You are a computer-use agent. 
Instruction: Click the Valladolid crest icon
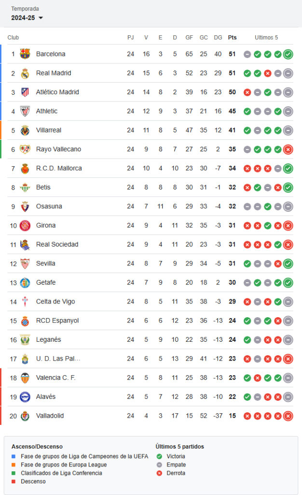(25, 416)
